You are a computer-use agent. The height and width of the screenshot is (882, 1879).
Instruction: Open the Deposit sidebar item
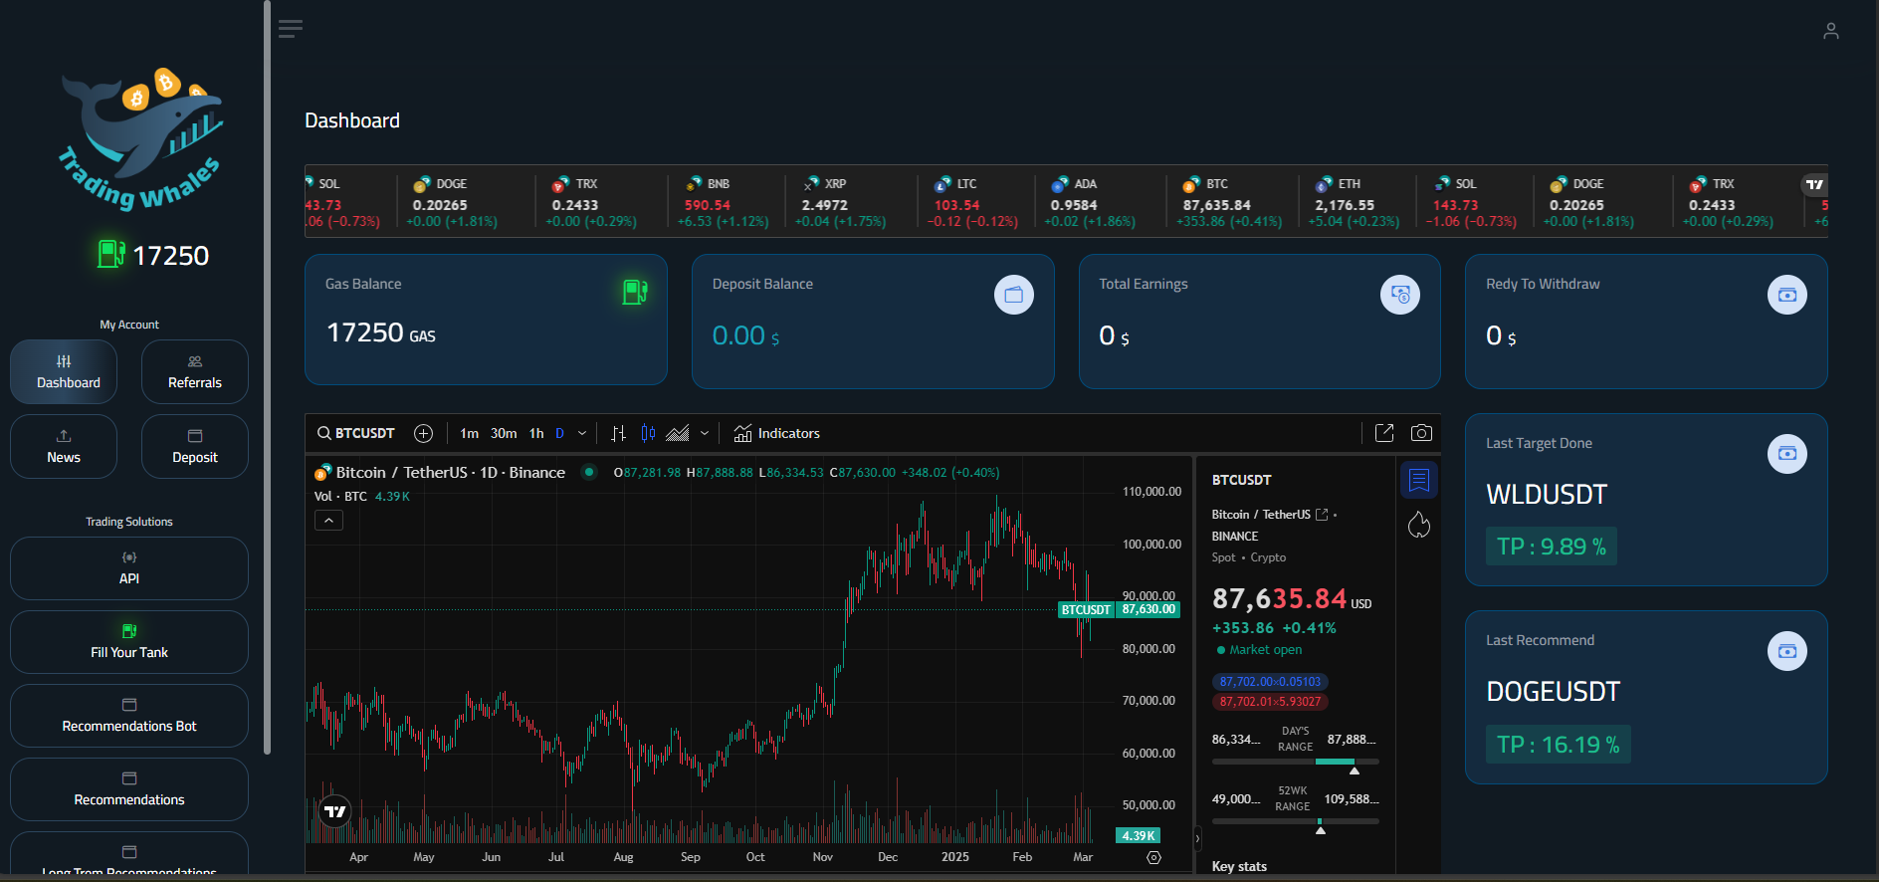click(195, 446)
